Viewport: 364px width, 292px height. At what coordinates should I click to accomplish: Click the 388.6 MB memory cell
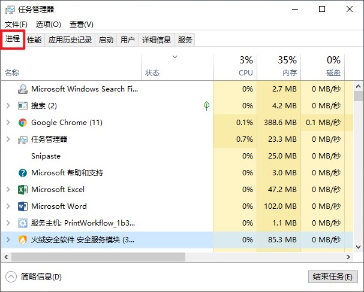tap(280, 123)
